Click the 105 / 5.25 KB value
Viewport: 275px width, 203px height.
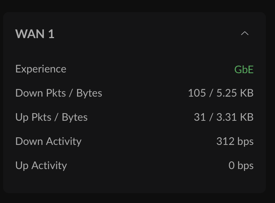click(221, 93)
